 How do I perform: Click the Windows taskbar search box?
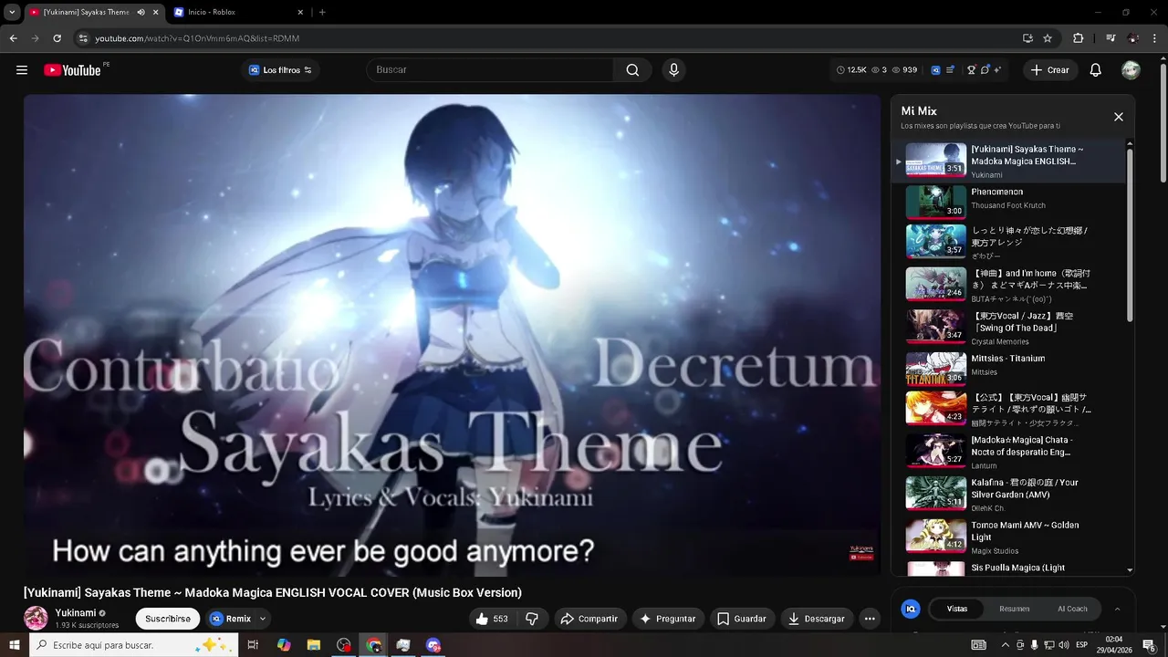click(x=132, y=645)
